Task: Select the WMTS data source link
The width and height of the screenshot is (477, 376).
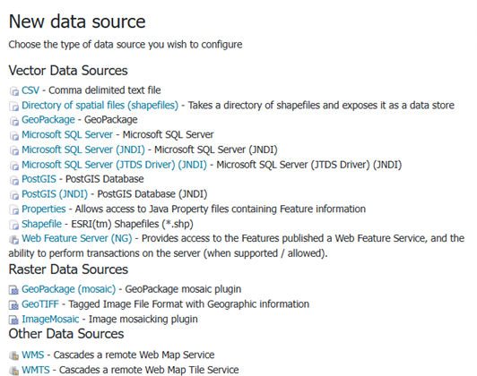Action: [x=36, y=370]
